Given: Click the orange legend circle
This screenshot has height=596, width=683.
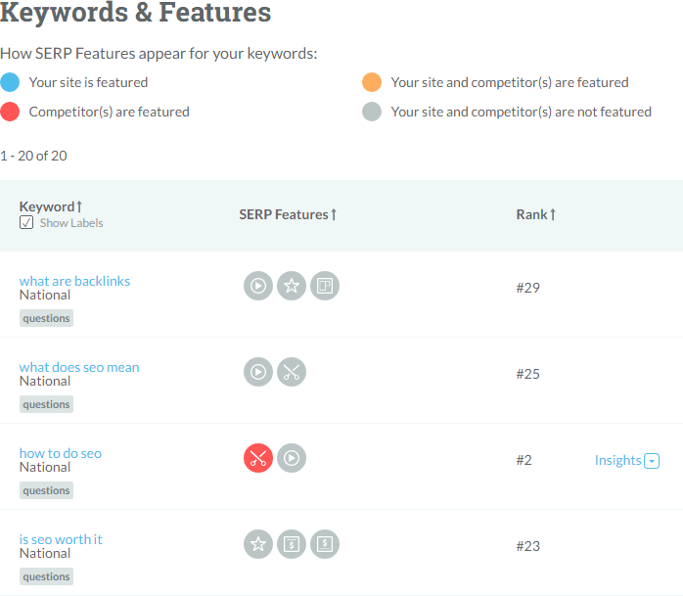Looking at the screenshot, I should 372,82.
